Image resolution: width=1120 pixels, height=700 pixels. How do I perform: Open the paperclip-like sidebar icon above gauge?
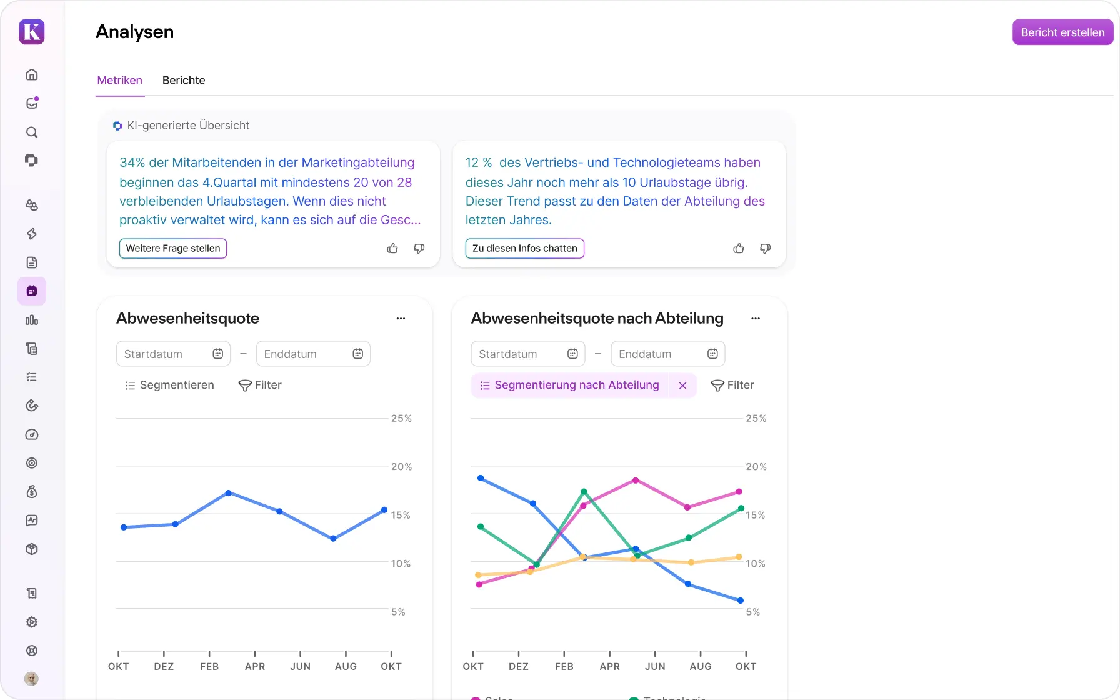[32, 406]
